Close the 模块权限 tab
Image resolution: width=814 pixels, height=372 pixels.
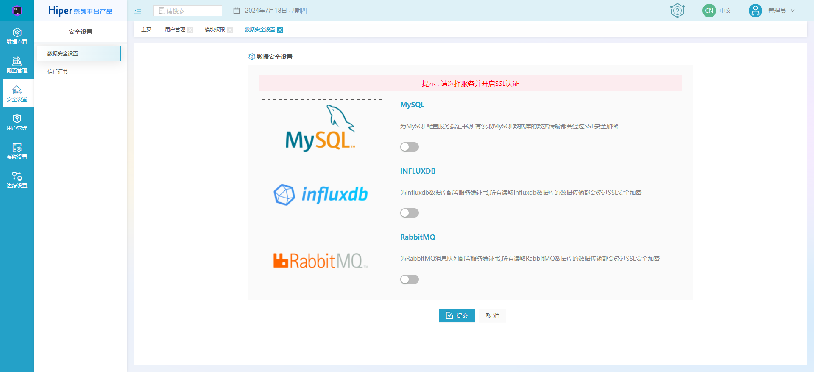(x=230, y=30)
